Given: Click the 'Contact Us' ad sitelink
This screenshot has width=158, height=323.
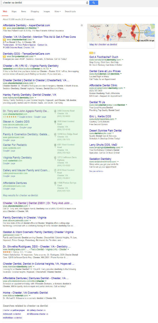Looking at the screenshot, I should pos(42,45).
